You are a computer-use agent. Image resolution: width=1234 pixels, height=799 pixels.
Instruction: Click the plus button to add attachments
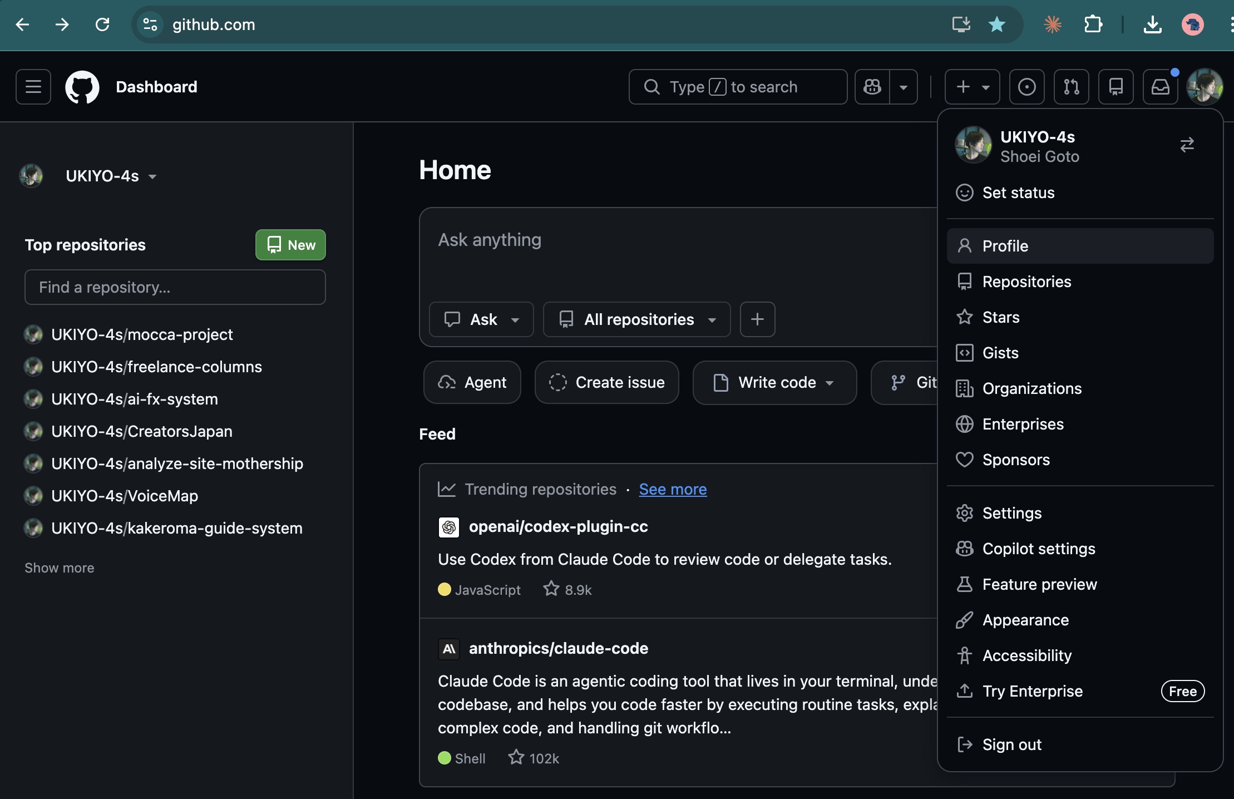(x=757, y=319)
